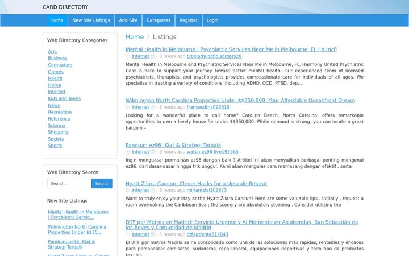409x256 pixels.
Task: Click calendar icon of Mental Health listing
Action: (153, 56)
